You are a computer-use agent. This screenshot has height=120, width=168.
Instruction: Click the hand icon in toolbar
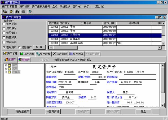click(x=11, y=11)
